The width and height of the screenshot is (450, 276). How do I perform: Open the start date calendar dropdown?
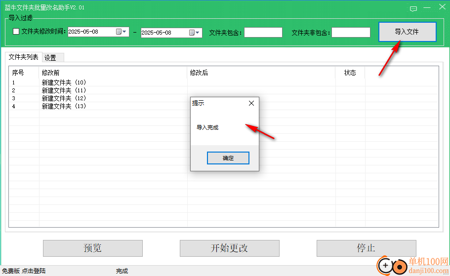coord(121,32)
